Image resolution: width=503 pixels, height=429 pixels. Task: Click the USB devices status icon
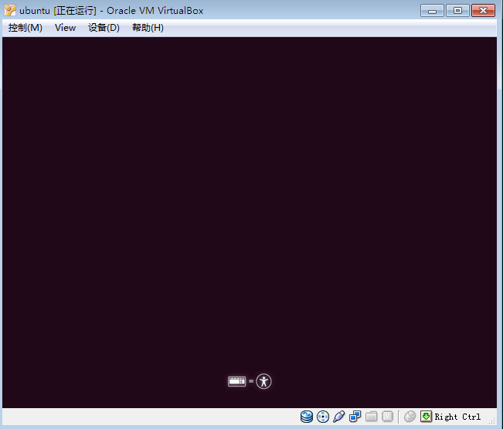339,417
